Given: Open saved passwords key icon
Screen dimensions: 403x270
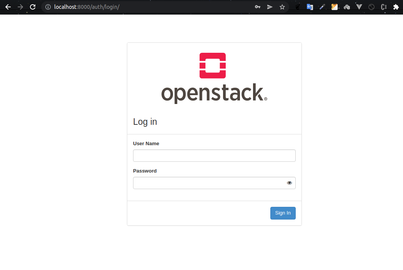Looking at the screenshot, I should pos(258,7).
